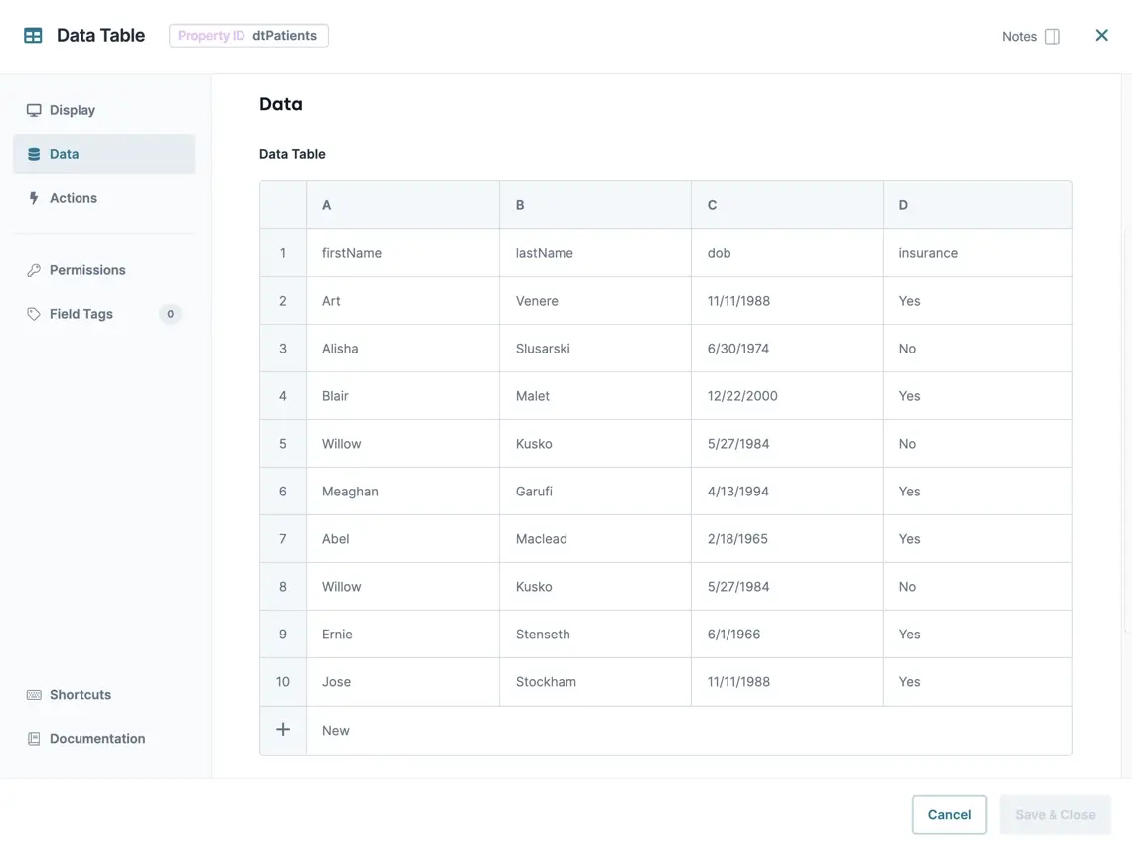Close the Data Table dialog
Image resolution: width=1132 pixels, height=847 pixels.
(1101, 36)
